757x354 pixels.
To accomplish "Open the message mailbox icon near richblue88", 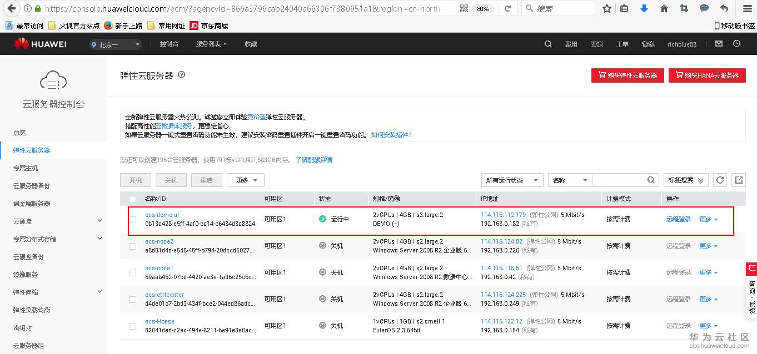I will point(719,44).
